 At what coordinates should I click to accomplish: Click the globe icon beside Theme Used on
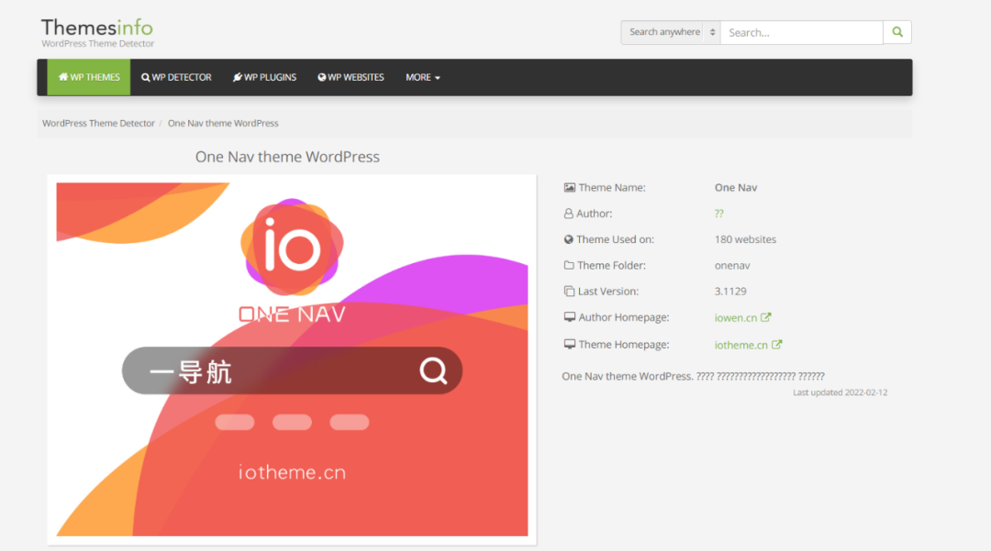point(569,239)
